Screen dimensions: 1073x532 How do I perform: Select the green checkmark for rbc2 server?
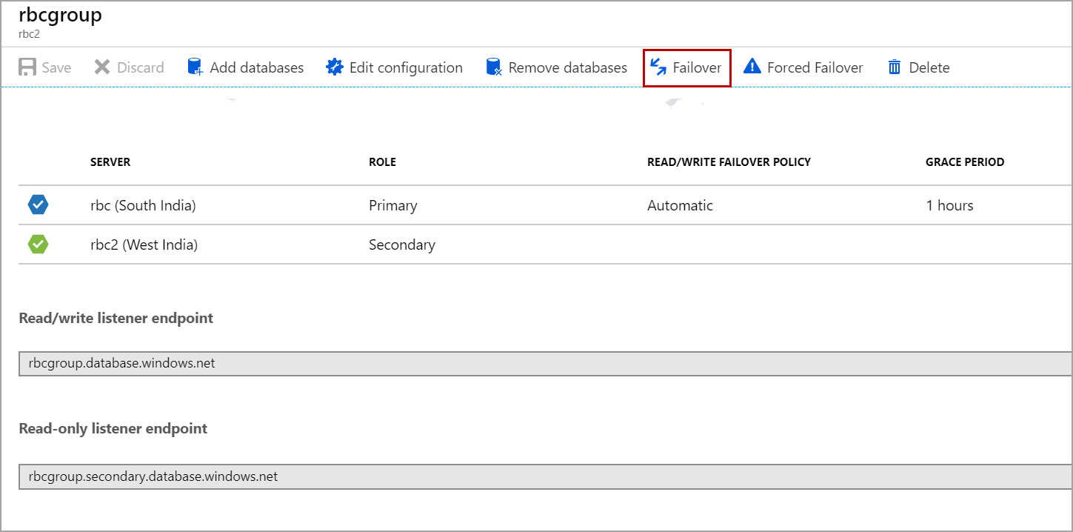tap(39, 244)
